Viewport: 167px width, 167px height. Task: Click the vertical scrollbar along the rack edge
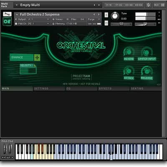164,74
